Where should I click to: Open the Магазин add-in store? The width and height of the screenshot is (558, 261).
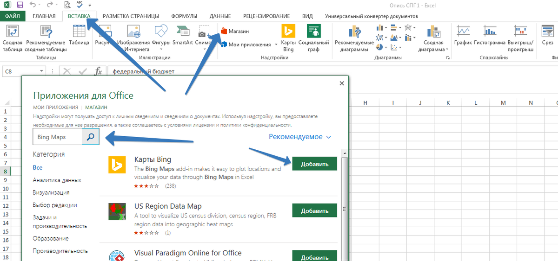click(x=235, y=31)
